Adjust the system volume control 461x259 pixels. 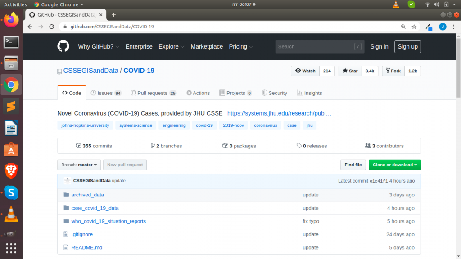click(436, 4)
